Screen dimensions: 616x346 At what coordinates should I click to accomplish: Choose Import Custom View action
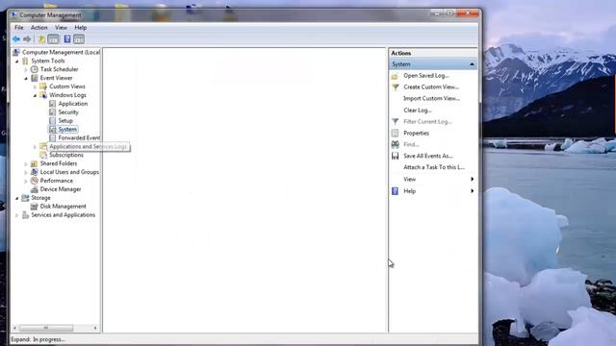click(x=431, y=98)
